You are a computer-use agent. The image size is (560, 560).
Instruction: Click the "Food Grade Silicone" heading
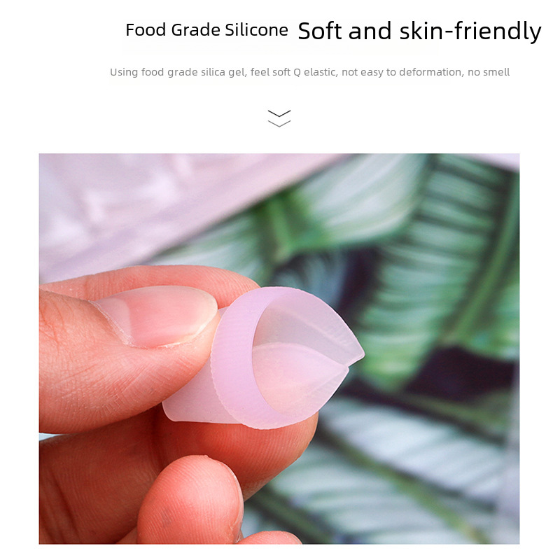pyautogui.click(x=206, y=29)
